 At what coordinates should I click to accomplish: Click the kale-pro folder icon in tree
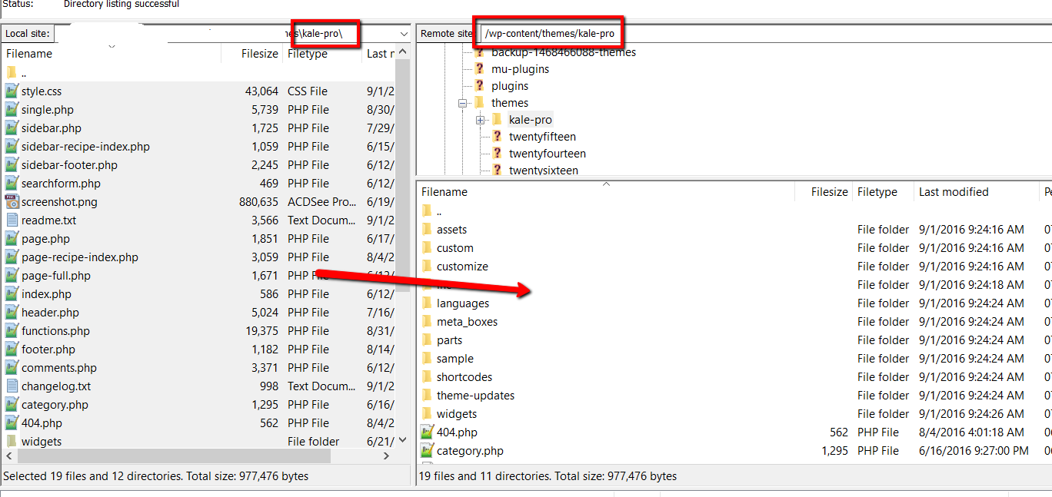click(497, 120)
